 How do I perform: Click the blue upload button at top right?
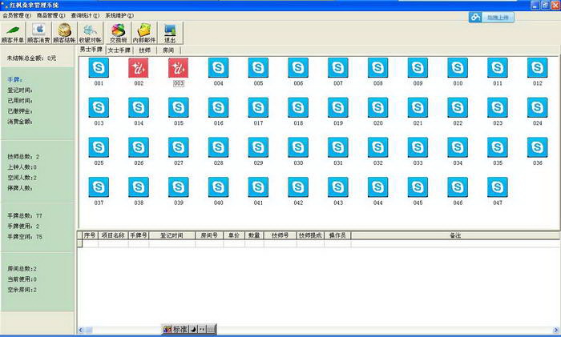tap(491, 17)
